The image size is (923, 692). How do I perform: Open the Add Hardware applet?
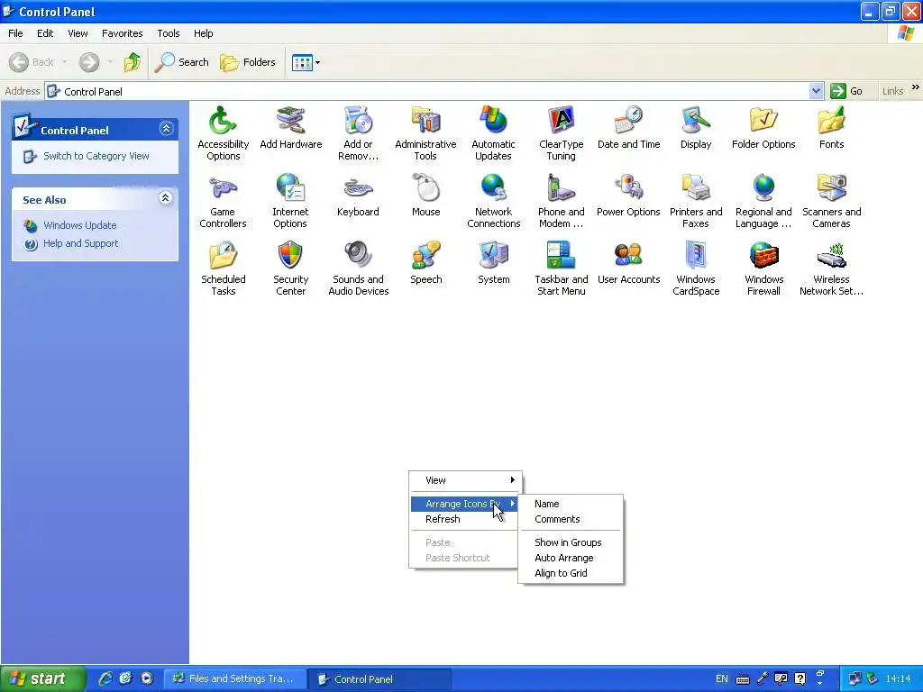[x=291, y=121]
